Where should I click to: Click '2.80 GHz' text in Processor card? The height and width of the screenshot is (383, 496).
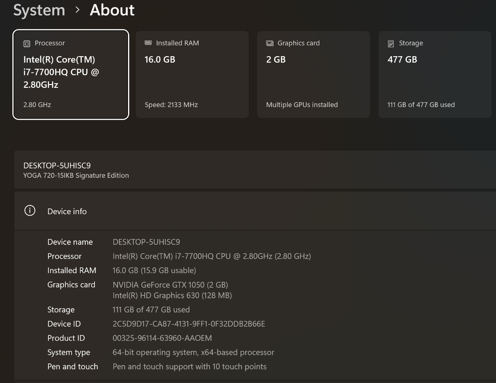pos(37,105)
